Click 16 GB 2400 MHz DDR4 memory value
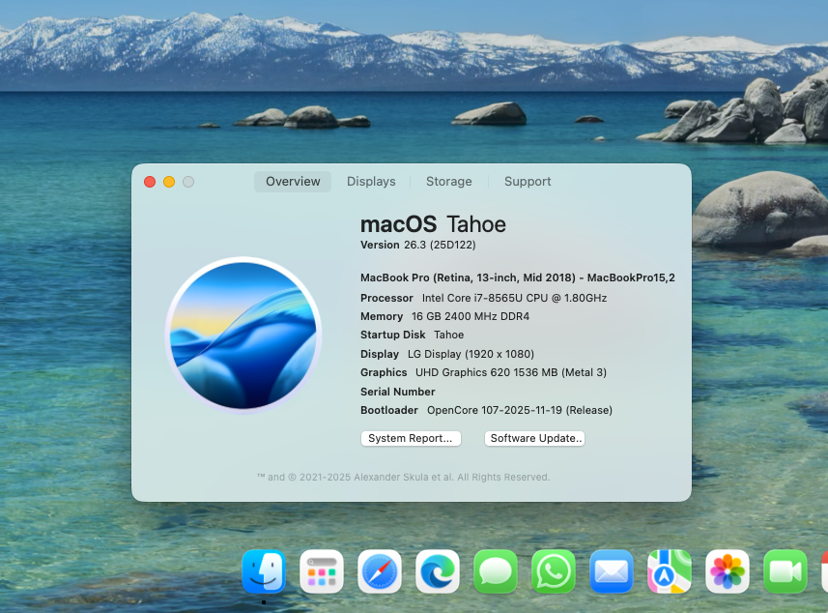The width and height of the screenshot is (828, 613). 471,316
